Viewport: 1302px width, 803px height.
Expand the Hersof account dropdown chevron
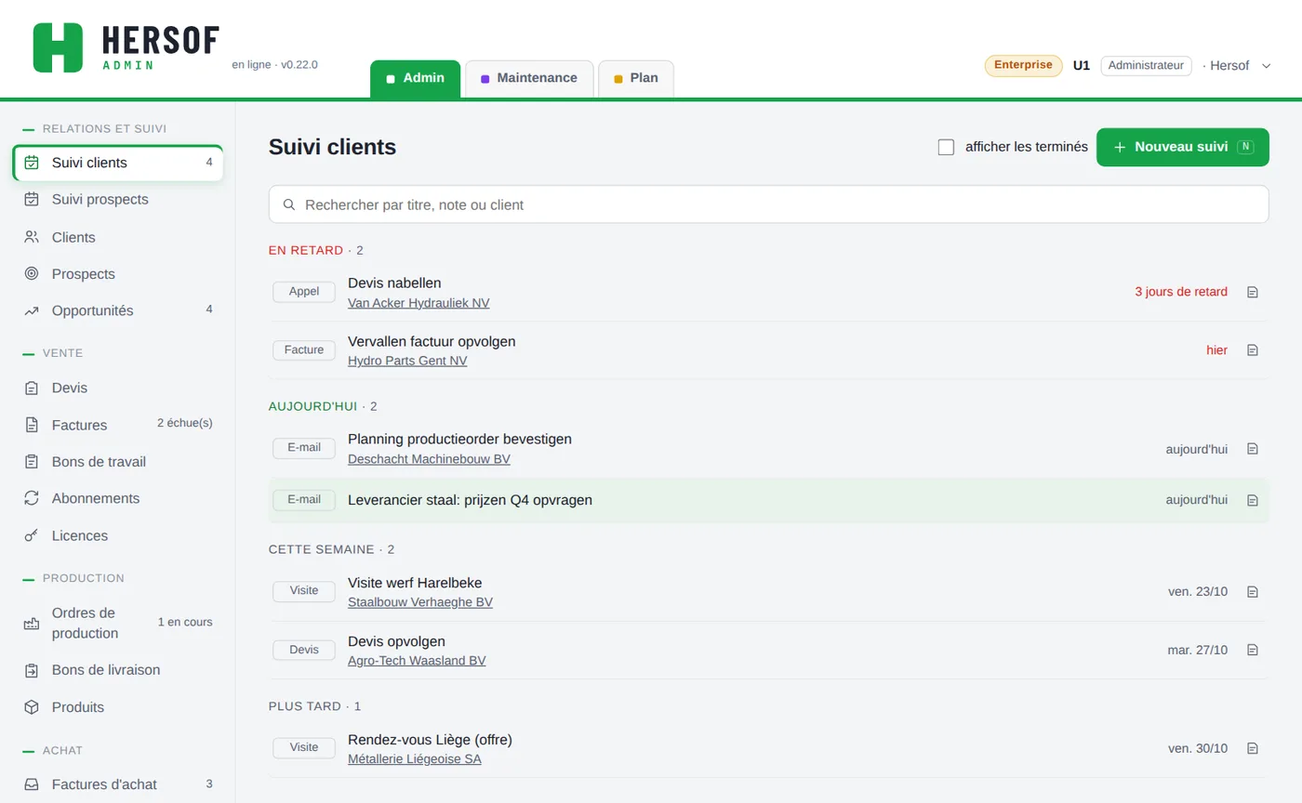click(1266, 66)
